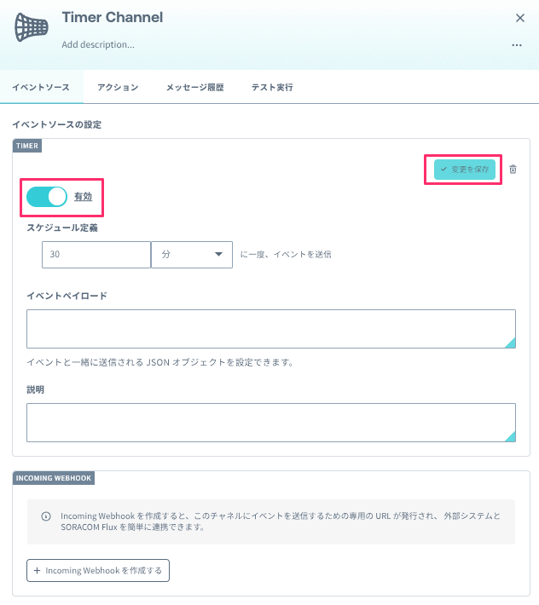
Task: Toggle the 有効 timer switch
Action: pos(47,197)
